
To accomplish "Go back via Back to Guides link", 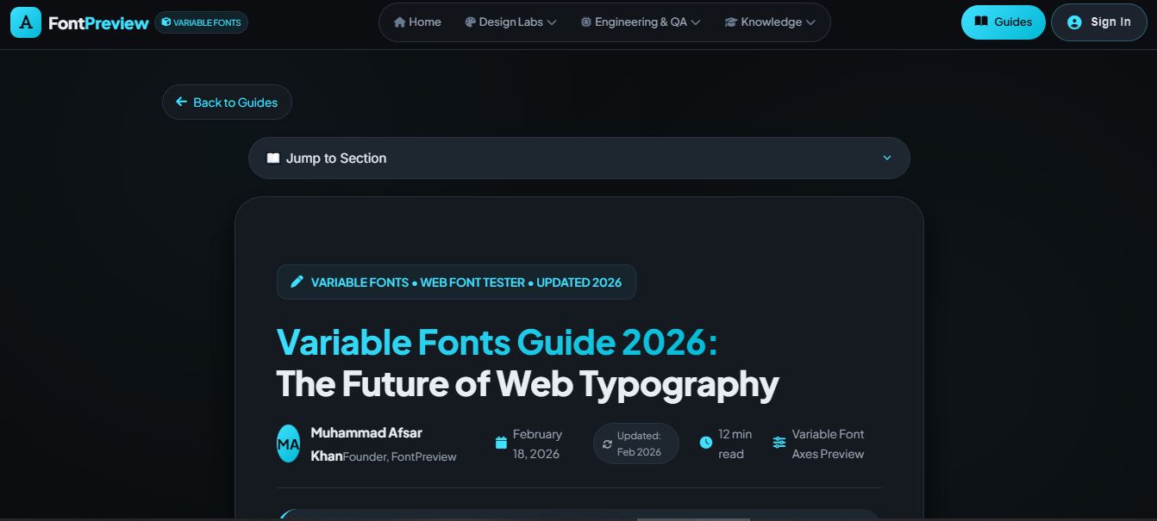I will click(227, 102).
